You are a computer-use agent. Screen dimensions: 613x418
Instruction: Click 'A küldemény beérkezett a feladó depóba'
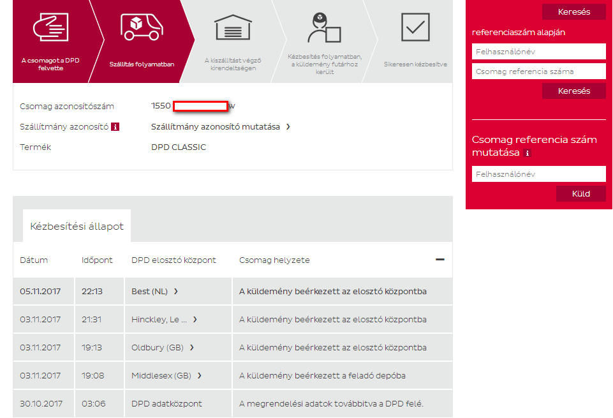(x=322, y=376)
